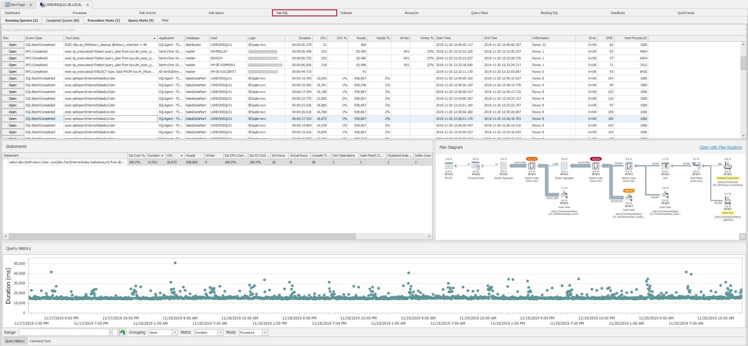The height and width of the screenshot is (346, 748).
Task: Click the Index Seek on IX_FactInternetSales_DueDa
Action: pos(629,198)
